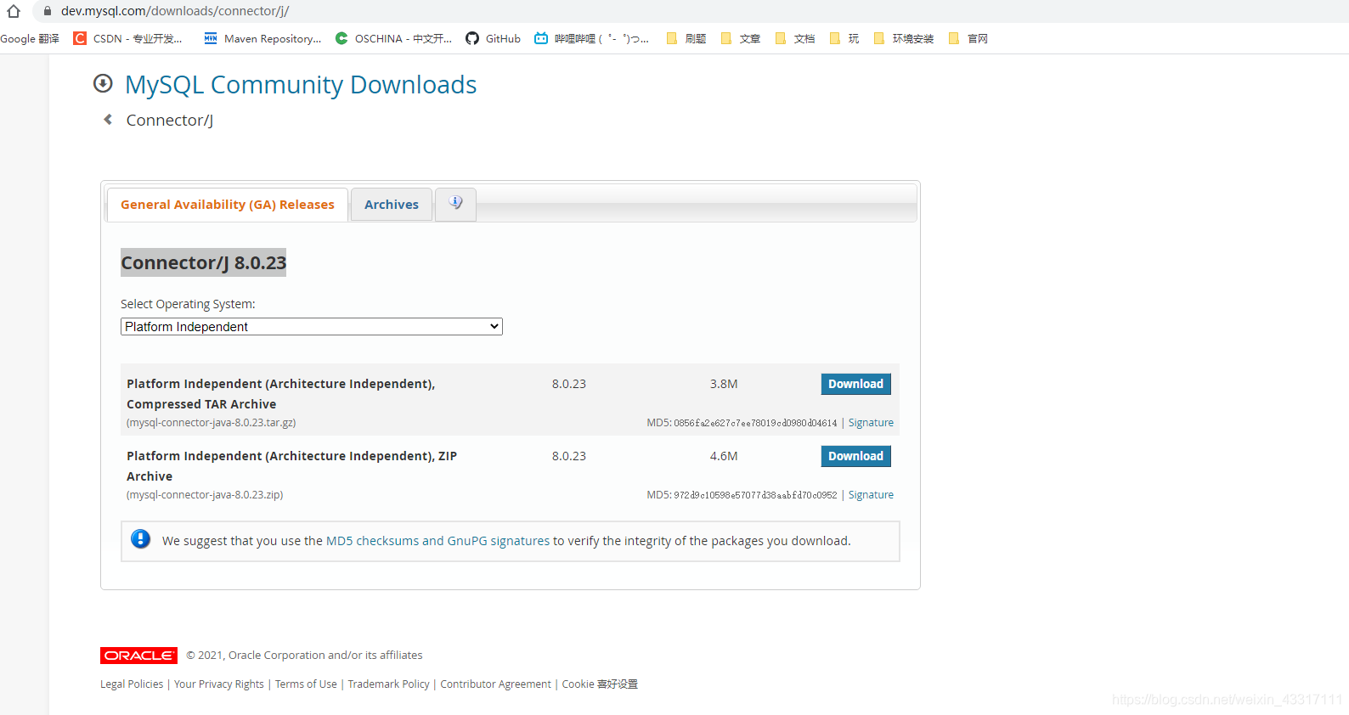Open the 文档 bookmark folder

pos(794,38)
